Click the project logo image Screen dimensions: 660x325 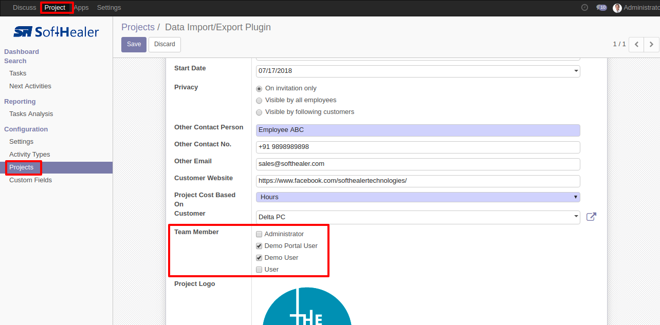(x=307, y=306)
